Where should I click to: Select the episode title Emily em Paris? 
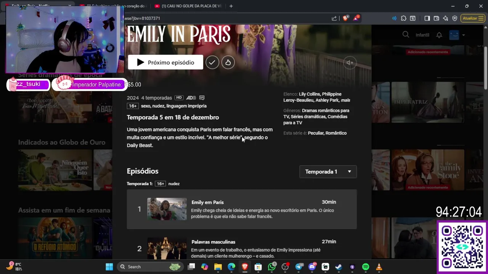click(207, 202)
